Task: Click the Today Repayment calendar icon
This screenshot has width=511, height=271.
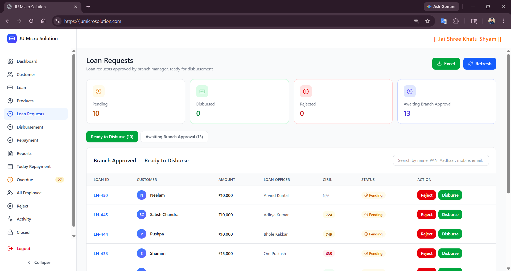Action: pos(10,166)
